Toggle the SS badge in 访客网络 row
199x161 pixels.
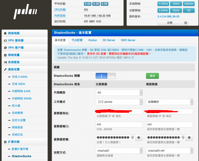189,10
